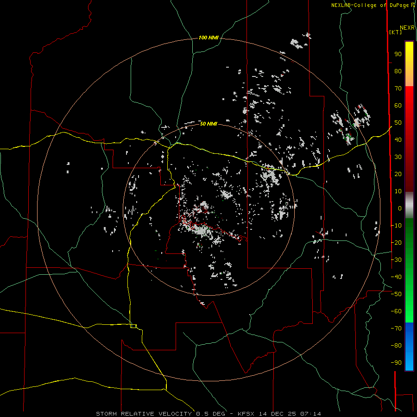The image size is (417, 417).
Task: Click the -70 scale value
Action: tap(396, 329)
